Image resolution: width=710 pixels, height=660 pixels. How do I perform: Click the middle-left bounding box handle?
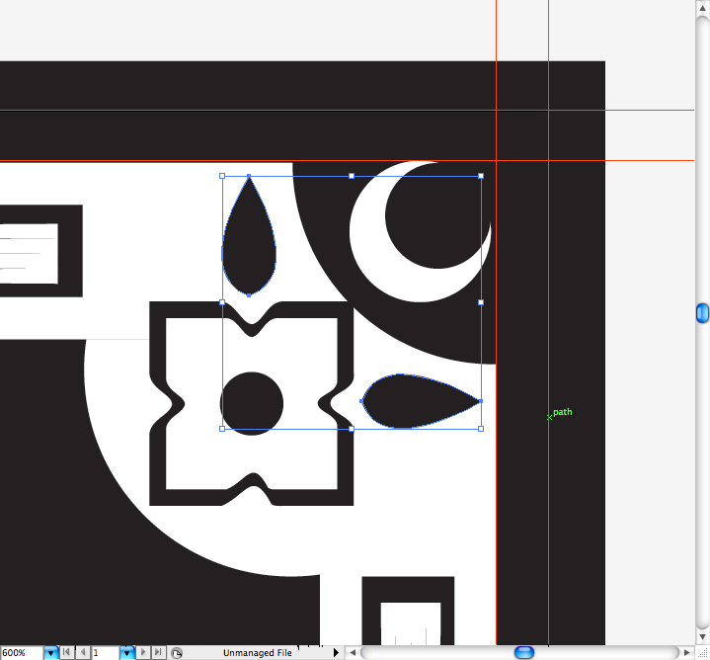coord(222,302)
